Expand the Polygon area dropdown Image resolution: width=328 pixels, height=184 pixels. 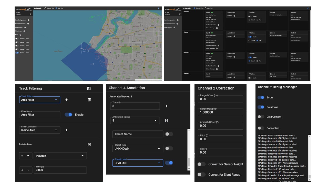(x=60, y=156)
